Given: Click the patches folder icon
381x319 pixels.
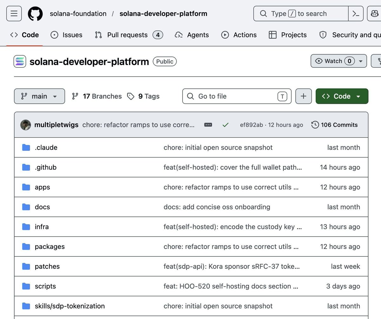Looking at the screenshot, I should point(26,267).
